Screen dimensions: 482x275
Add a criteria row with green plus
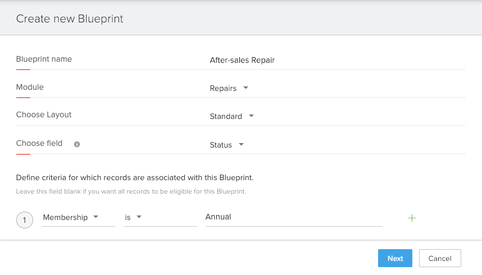pyautogui.click(x=412, y=218)
